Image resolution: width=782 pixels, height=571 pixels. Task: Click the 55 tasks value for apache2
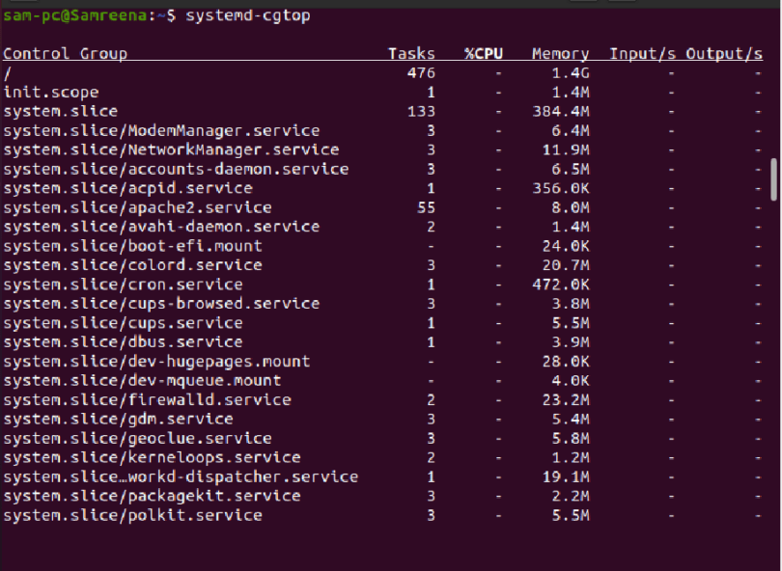point(426,207)
